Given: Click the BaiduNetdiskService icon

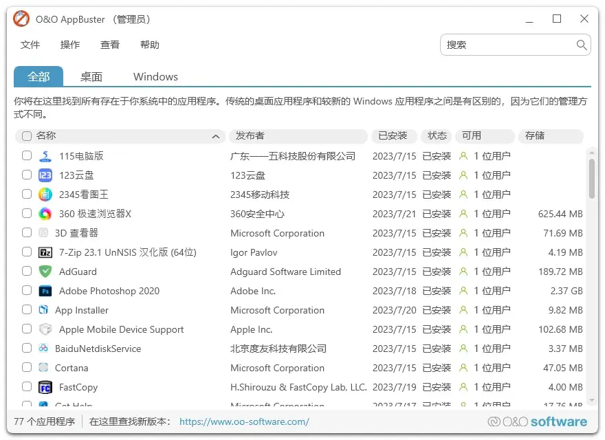Looking at the screenshot, I should pos(43,348).
